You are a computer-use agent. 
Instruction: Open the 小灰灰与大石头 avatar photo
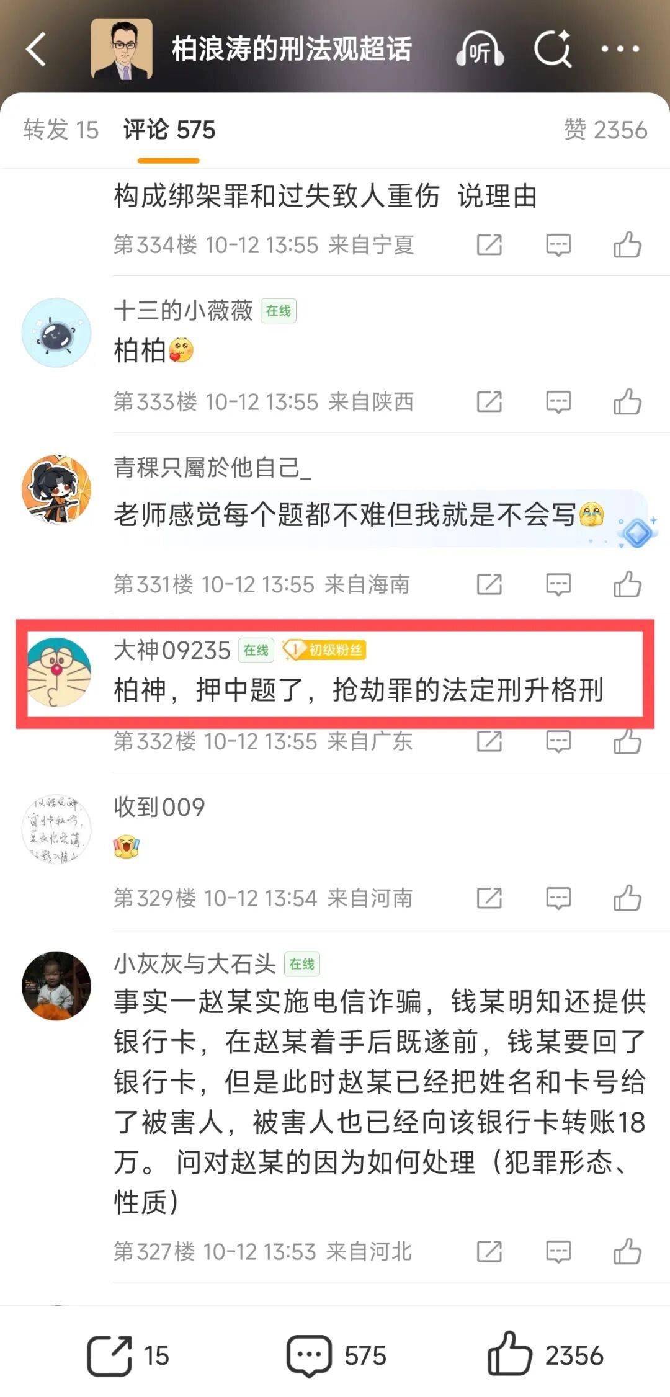pos(56,986)
